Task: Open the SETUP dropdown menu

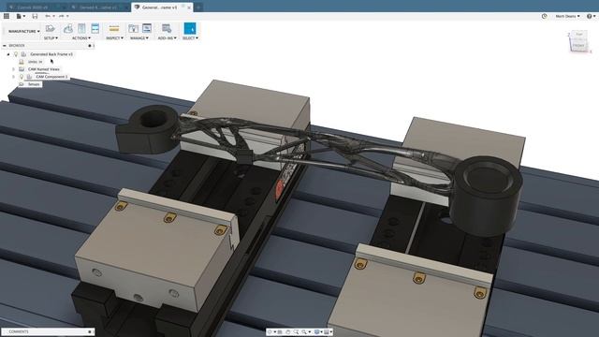Action: pyautogui.click(x=51, y=38)
